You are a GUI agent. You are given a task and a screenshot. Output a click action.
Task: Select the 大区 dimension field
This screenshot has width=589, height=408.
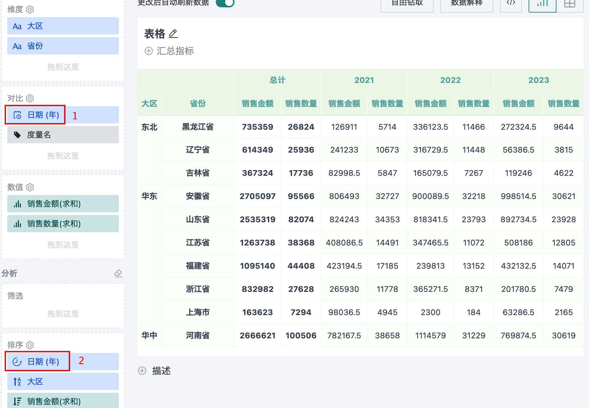pyautogui.click(x=63, y=26)
